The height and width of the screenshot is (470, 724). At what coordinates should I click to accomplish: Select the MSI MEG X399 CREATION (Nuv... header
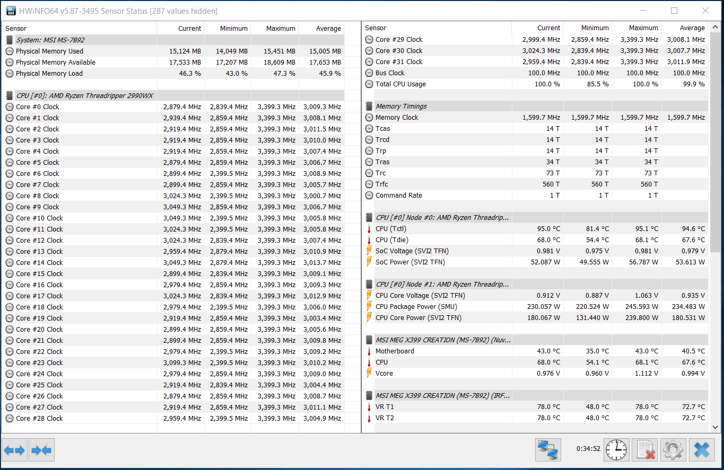443,340
